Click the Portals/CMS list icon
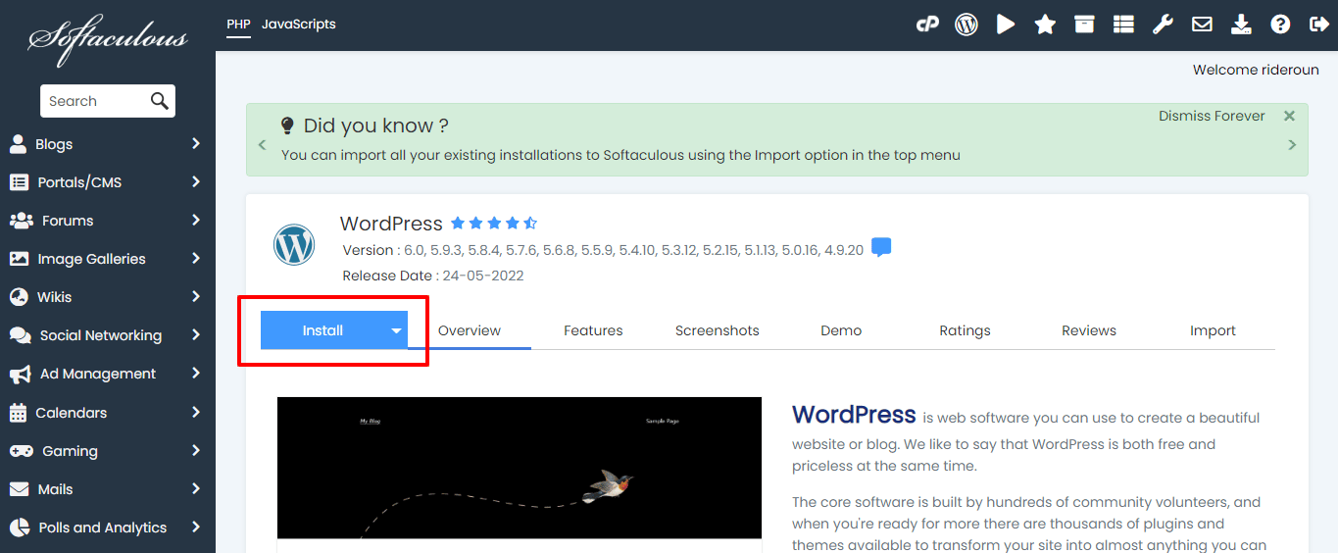1338x553 pixels. tap(19, 182)
